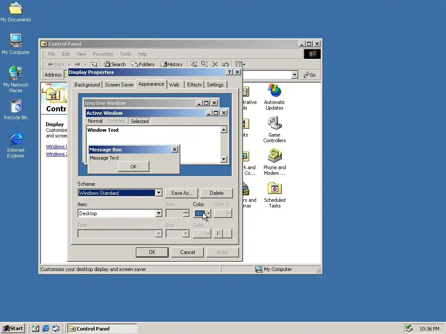Screen dimensions: 446x334
Task: Click the Windows logo throbber icon
Action: pos(312,54)
